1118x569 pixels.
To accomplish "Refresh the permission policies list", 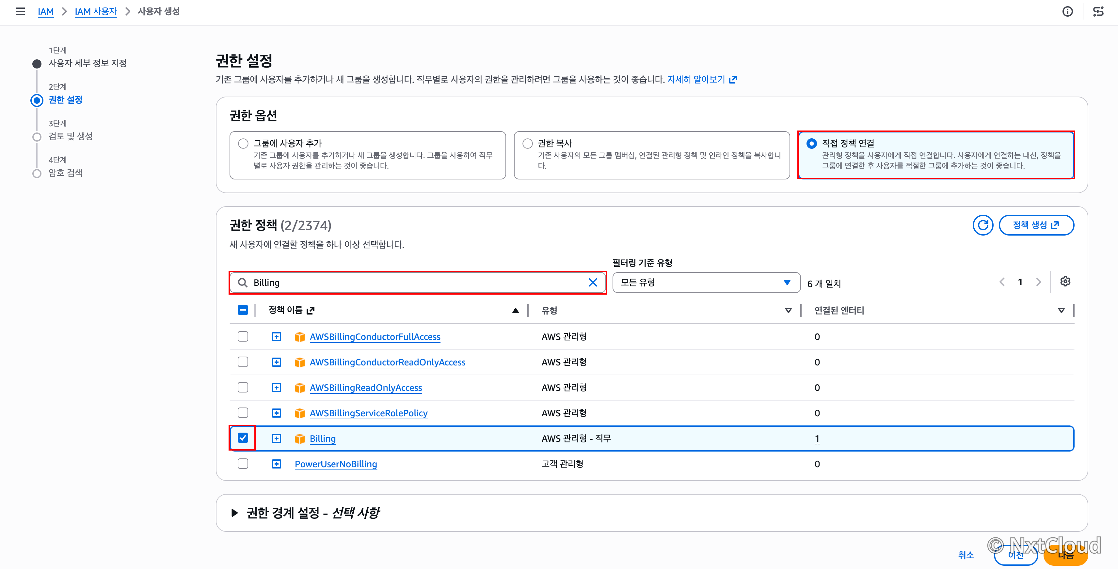I will (982, 225).
